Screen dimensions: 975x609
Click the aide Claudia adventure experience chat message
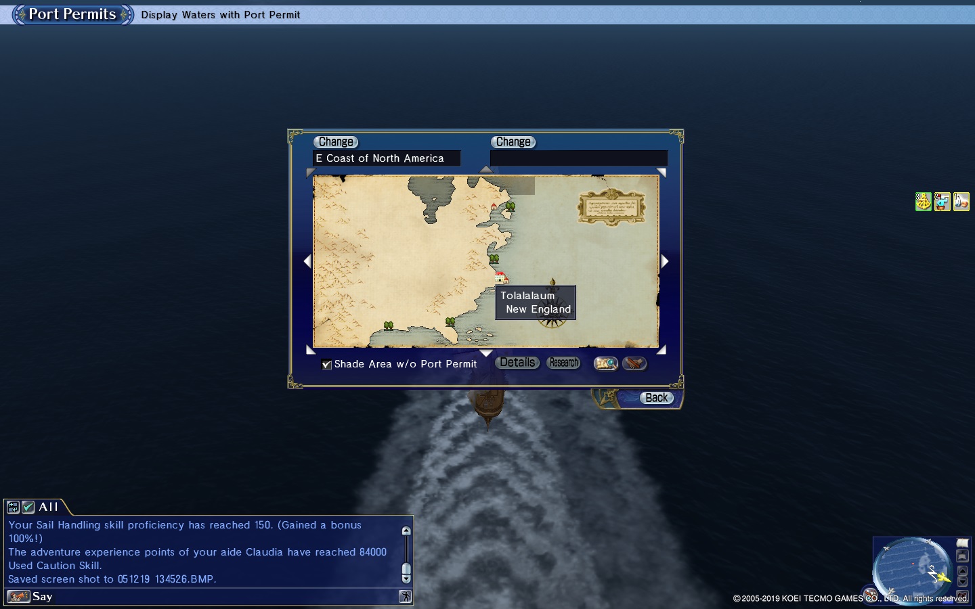tap(198, 552)
